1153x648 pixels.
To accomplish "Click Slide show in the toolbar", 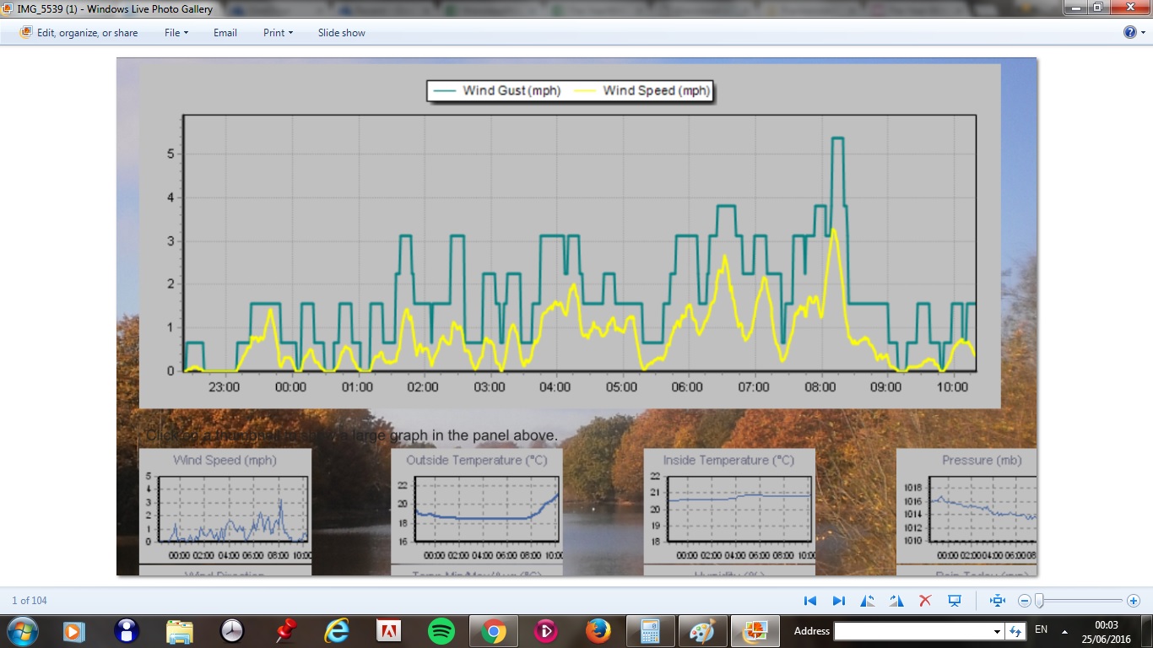I will coord(341,33).
